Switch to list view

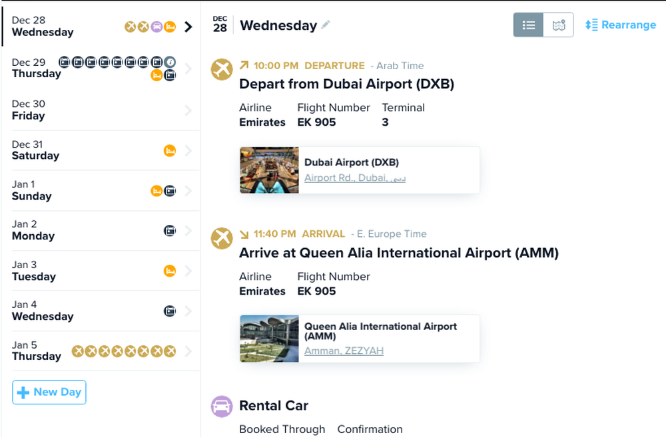528,25
